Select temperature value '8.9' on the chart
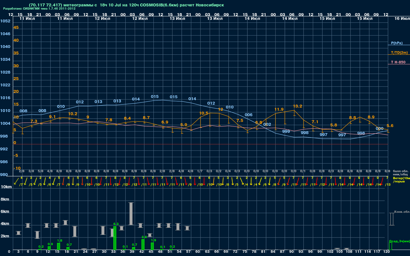The height and width of the screenshot is (256, 410). [x=371, y=117]
